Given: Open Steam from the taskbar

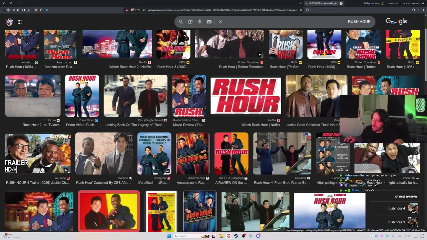Looking at the screenshot, I should (x=236, y=236).
